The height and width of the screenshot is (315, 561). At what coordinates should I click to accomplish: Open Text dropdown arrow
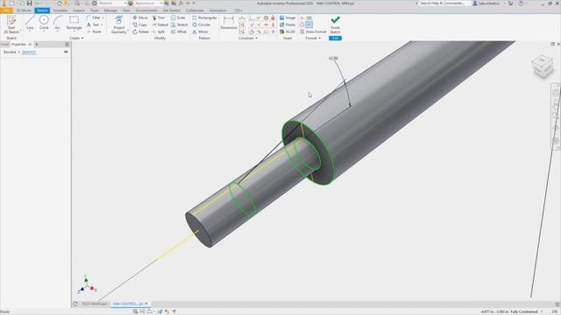point(102,24)
